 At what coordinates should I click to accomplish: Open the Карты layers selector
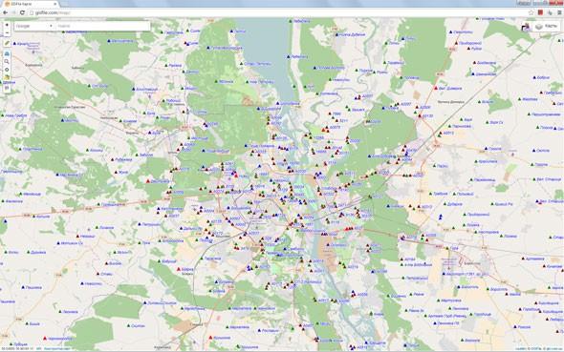pos(546,26)
